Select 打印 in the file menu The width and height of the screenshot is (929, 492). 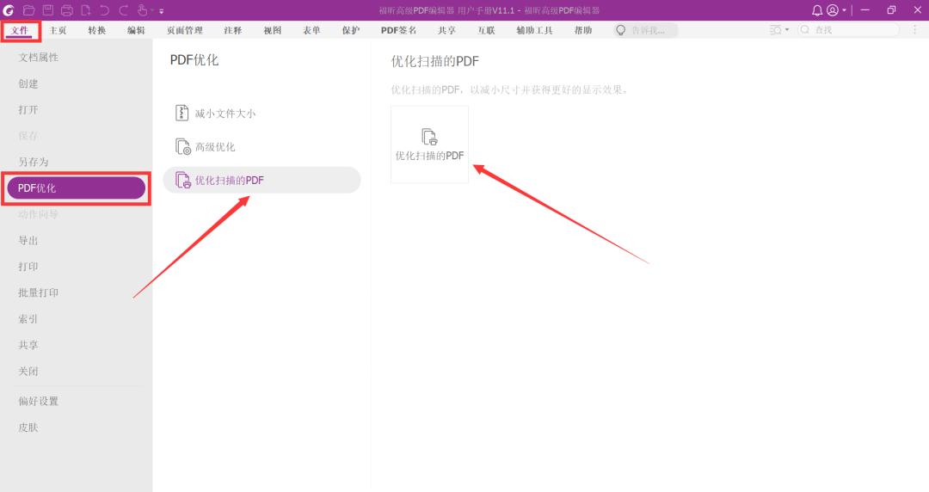click(28, 266)
